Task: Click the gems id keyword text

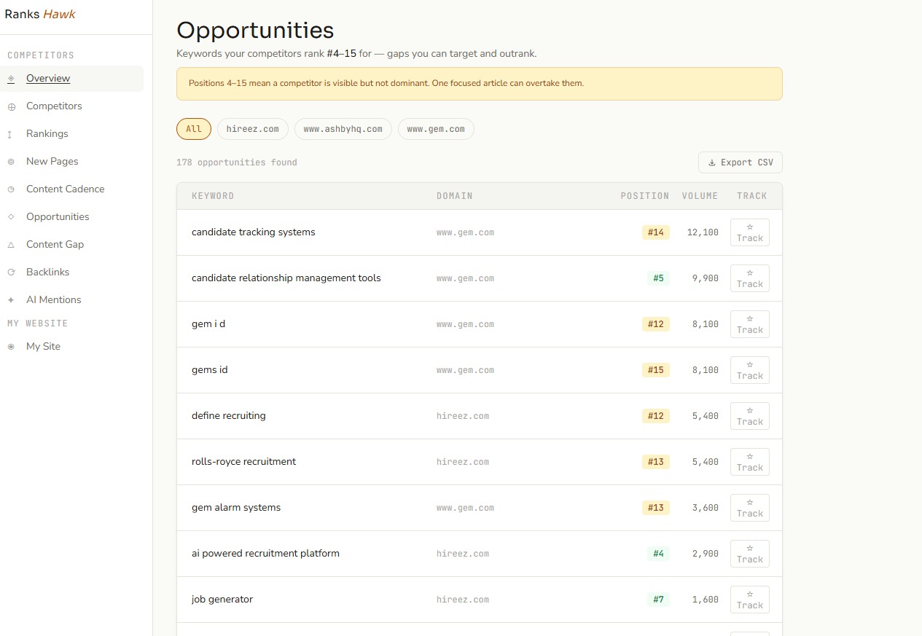Action: click(210, 370)
